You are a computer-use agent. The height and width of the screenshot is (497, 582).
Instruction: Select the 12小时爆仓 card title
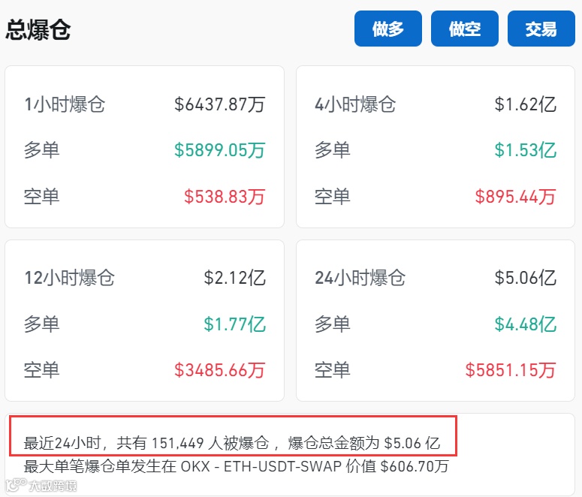click(69, 278)
